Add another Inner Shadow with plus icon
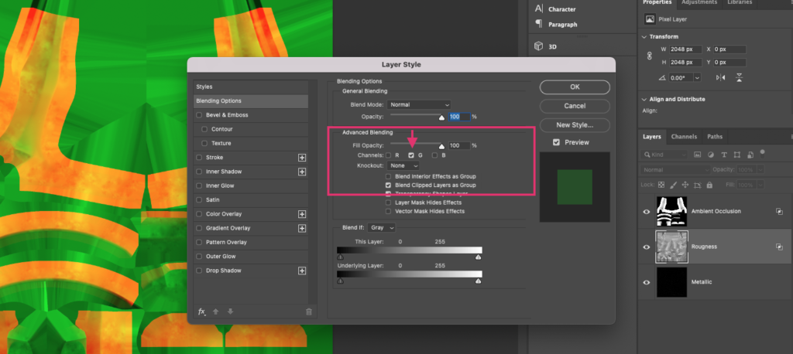This screenshot has height=354, width=793. [302, 172]
